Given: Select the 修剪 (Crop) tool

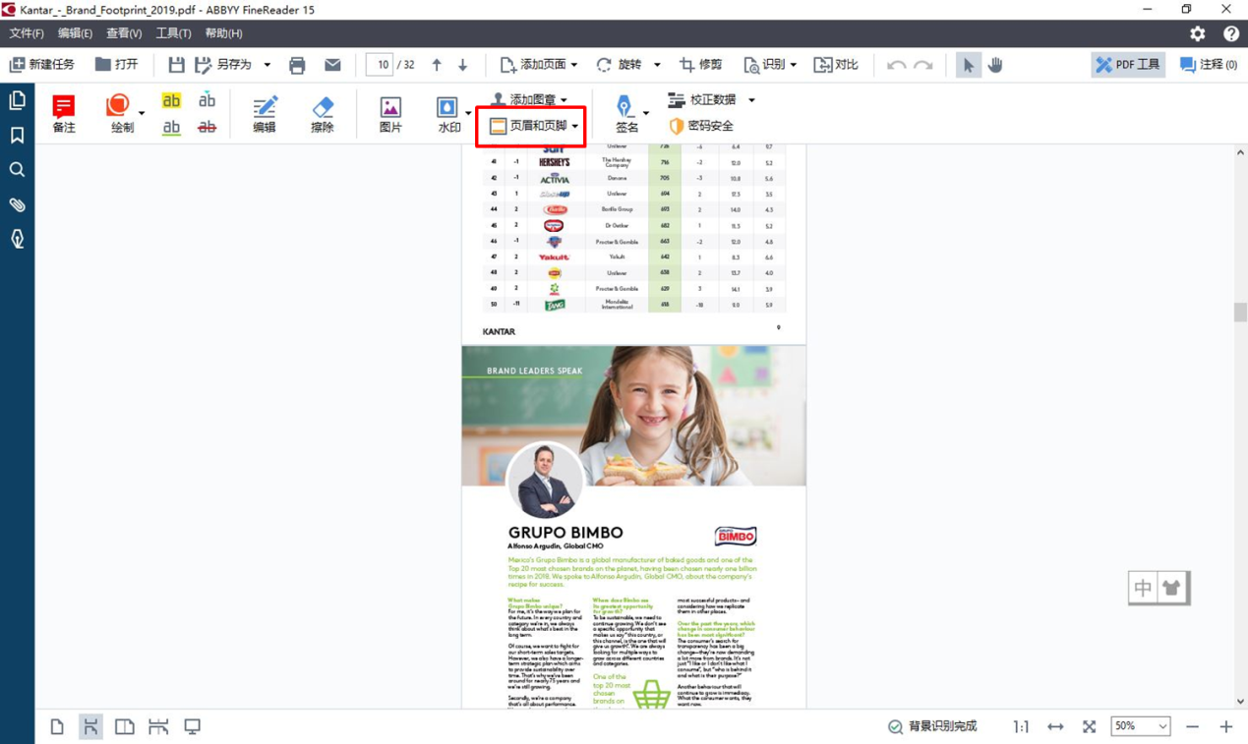Looking at the screenshot, I should [700, 65].
